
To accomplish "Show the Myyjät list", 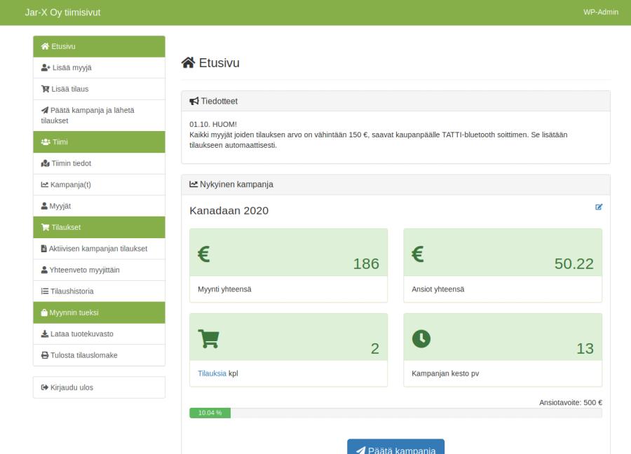I will [x=99, y=206].
